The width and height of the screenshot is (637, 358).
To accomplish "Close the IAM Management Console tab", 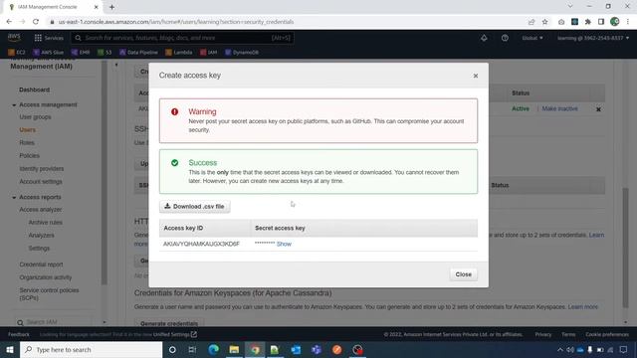I will [97, 7].
